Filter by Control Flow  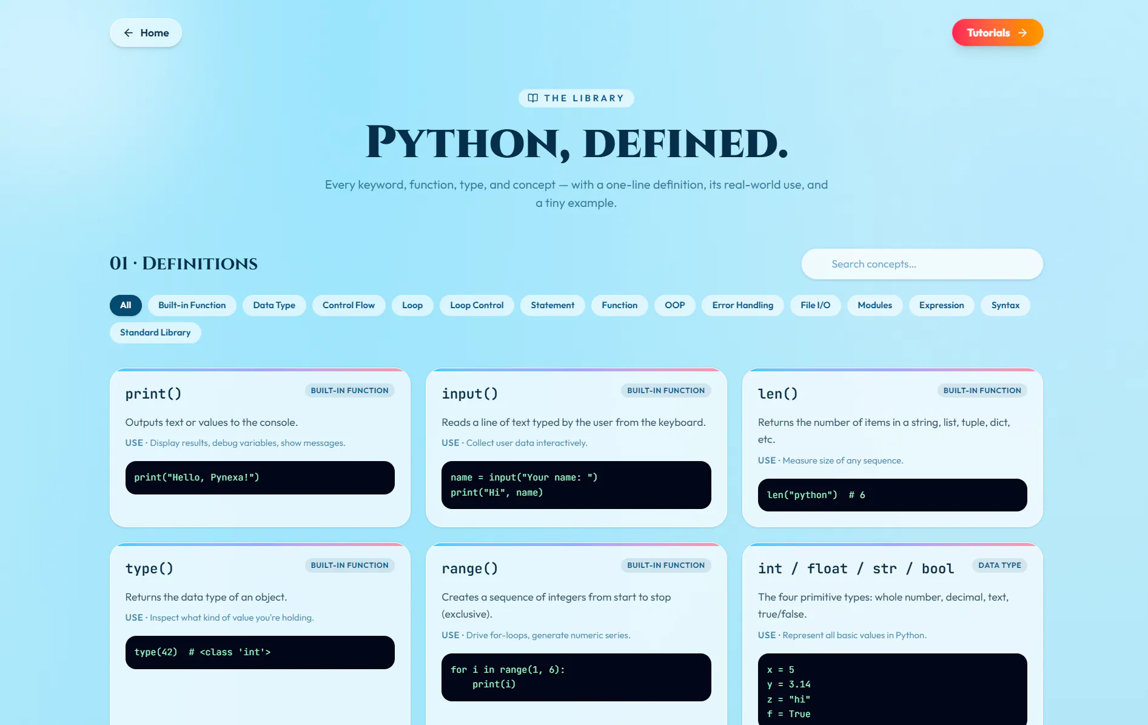349,305
